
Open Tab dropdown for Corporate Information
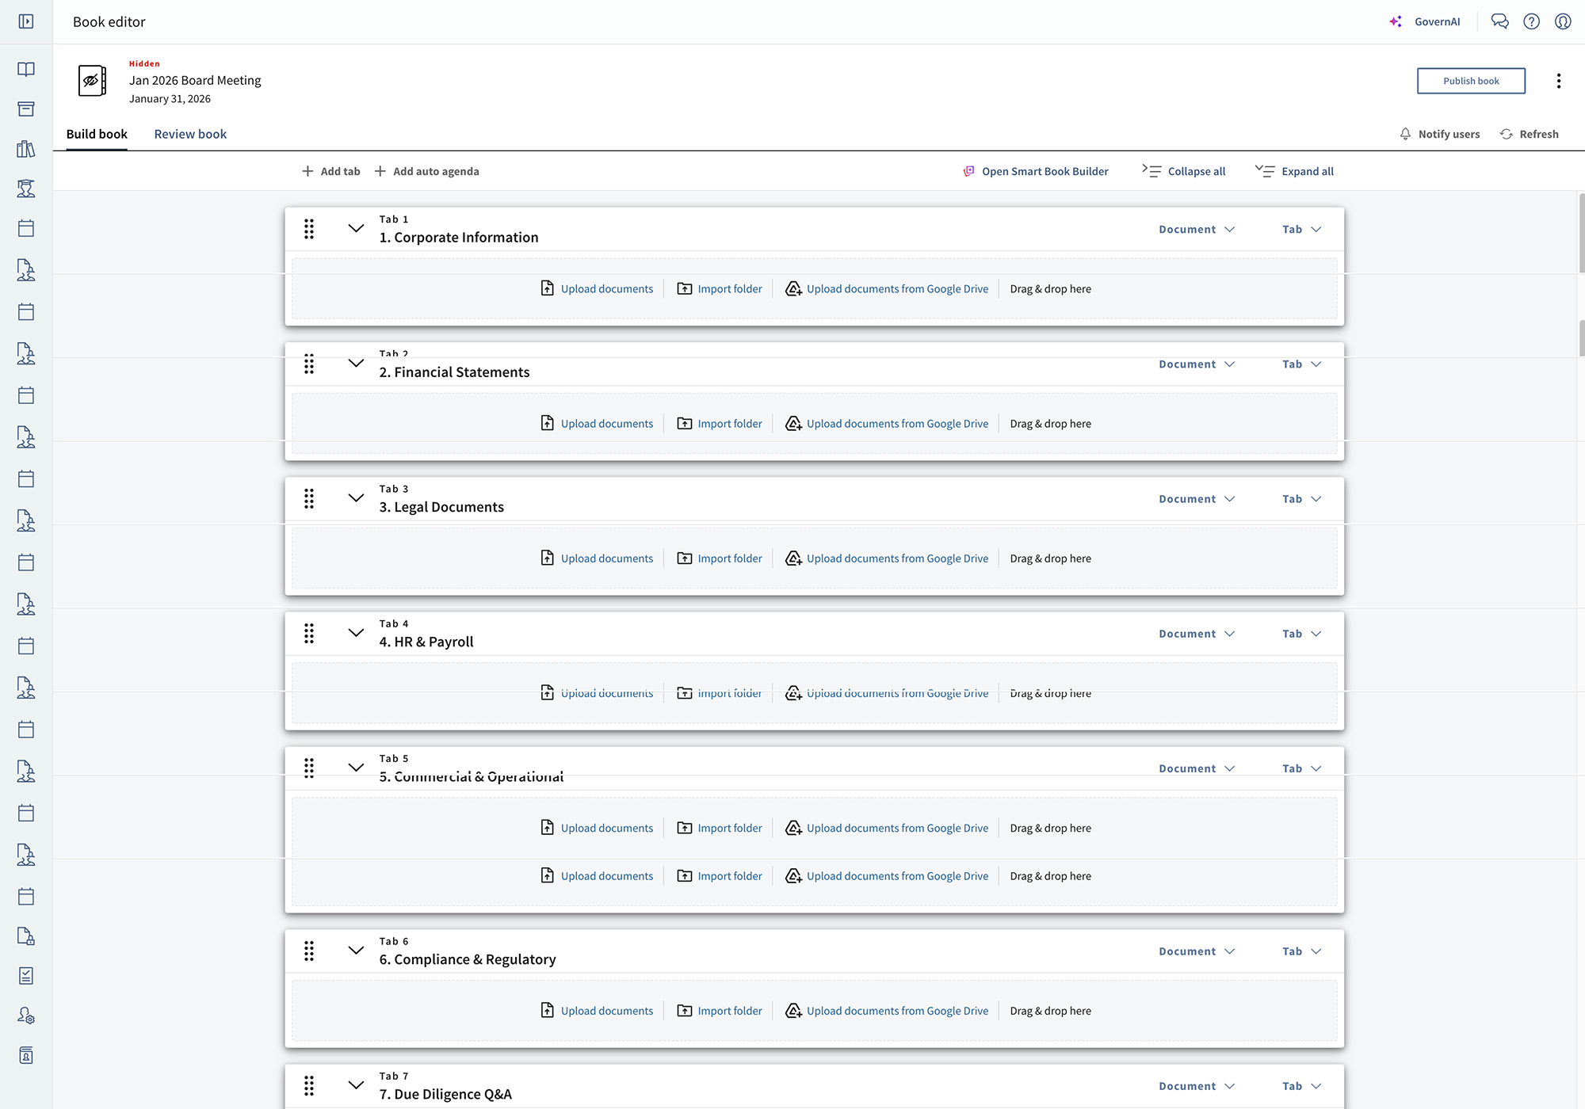(x=1301, y=230)
